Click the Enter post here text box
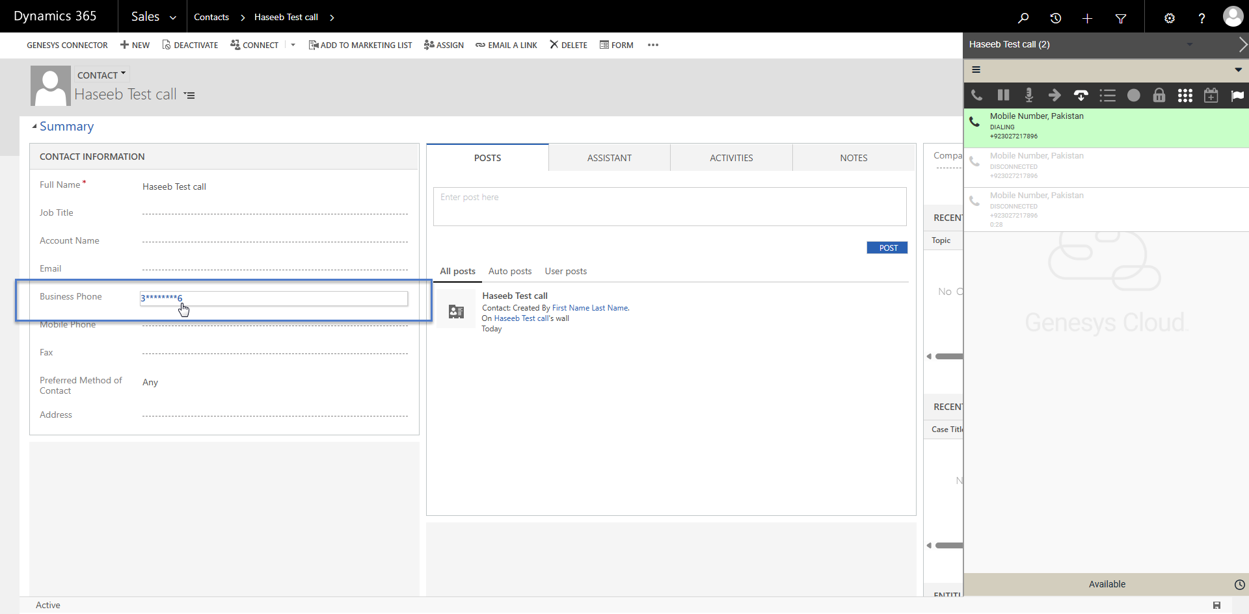 [x=669, y=207]
